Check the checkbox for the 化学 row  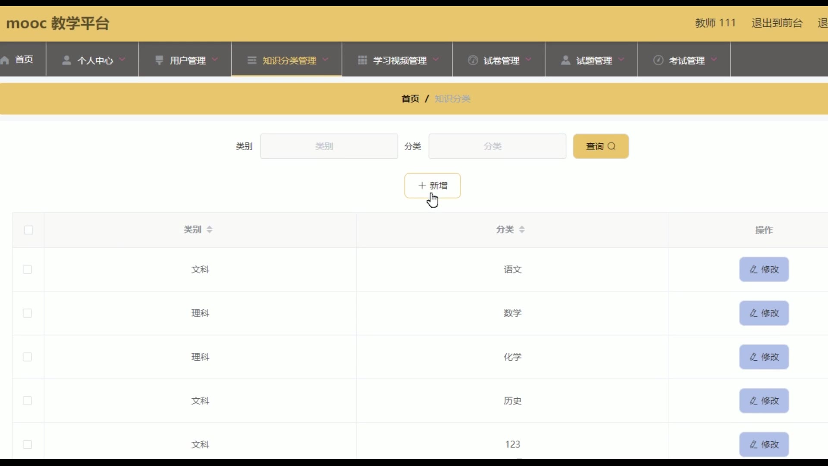click(x=27, y=357)
